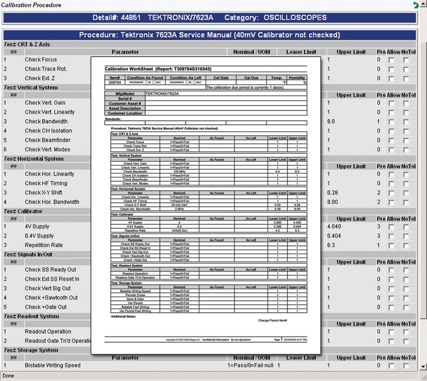Click the 'Check Focus' parameter text

[41, 60]
